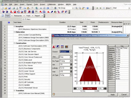Click the Dist... button
The height and width of the screenshot is (98, 131).
56,57
